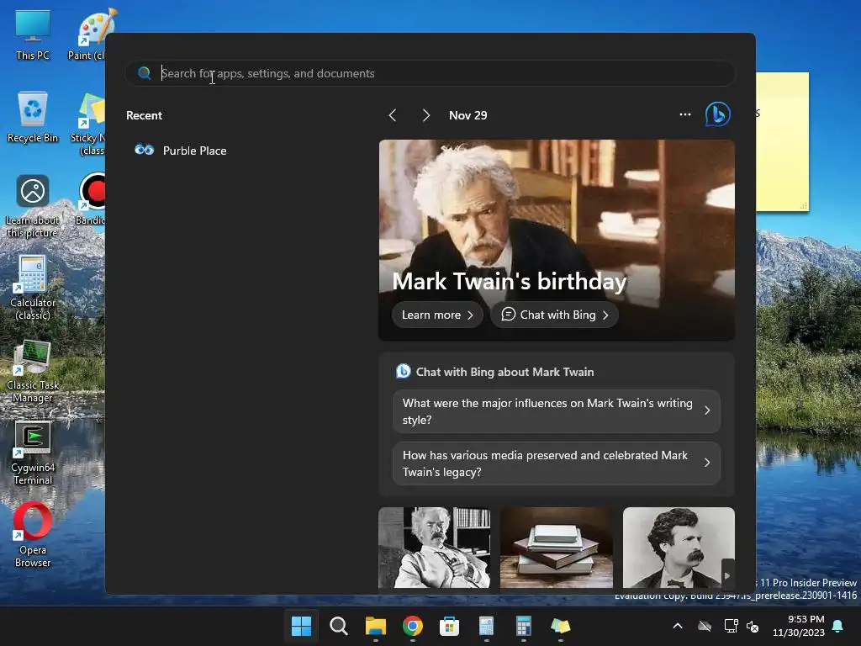
Task: Click the OneDrive cloud tray icon
Action: [x=705, y=626]
